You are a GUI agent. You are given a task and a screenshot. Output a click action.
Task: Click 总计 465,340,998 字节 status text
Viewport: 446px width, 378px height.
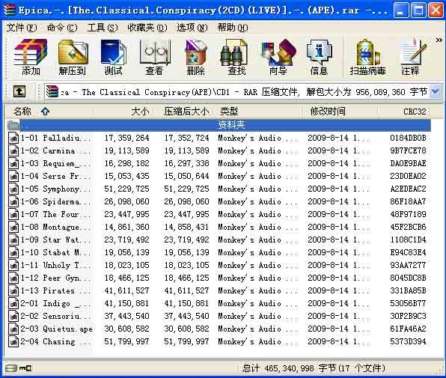point(314,368)
